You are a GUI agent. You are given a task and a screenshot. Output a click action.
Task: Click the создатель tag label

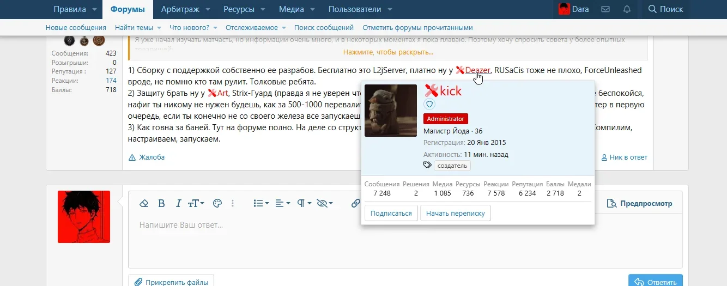pyautogui.click(x=452, y=166)
